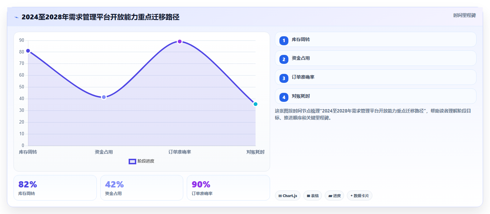This screenshot has width=490, height=214.
Task: Click the y-axis value 90
Action: (22, 40)
